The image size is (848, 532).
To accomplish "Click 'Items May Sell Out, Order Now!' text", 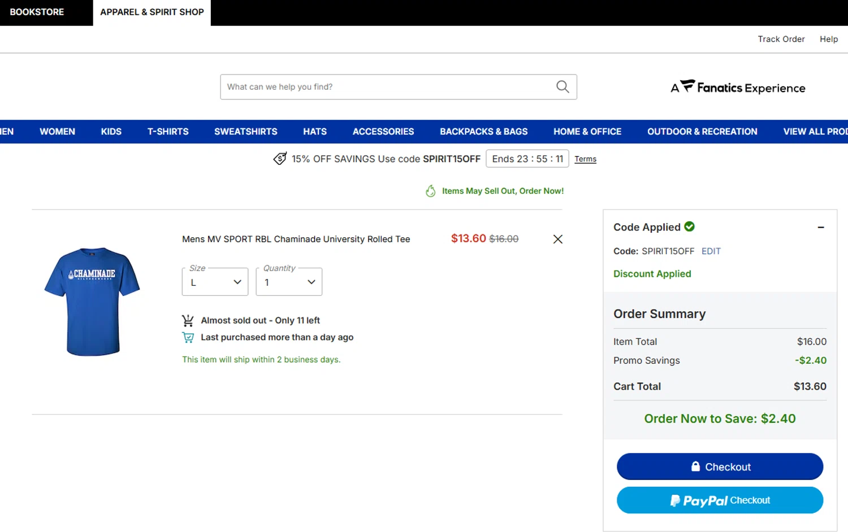I will 503,191.
